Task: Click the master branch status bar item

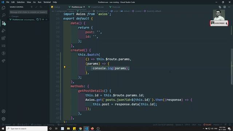Action: tap(6, 124)
